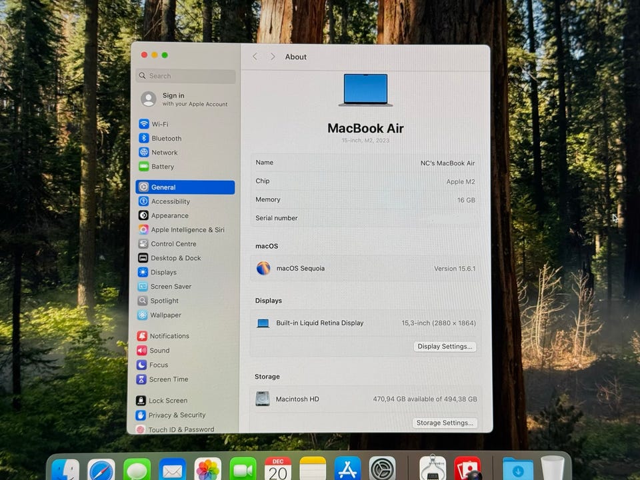Click the Search field in sidebar
The image size is (640, 480).
coord(185,76)
